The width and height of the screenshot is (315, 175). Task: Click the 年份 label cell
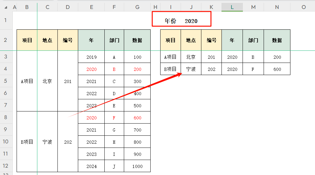point(170,21)
